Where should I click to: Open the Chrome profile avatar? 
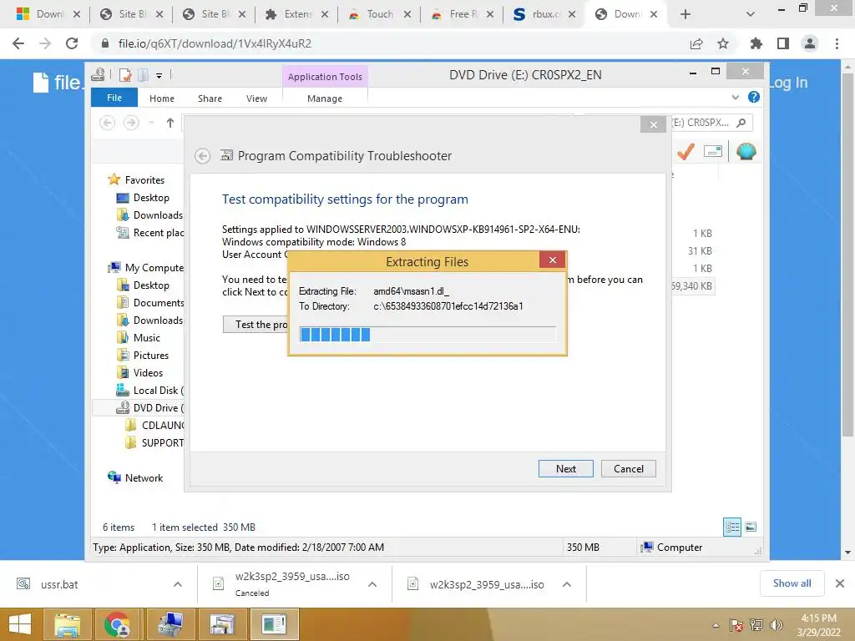click(x=810, y=43)
